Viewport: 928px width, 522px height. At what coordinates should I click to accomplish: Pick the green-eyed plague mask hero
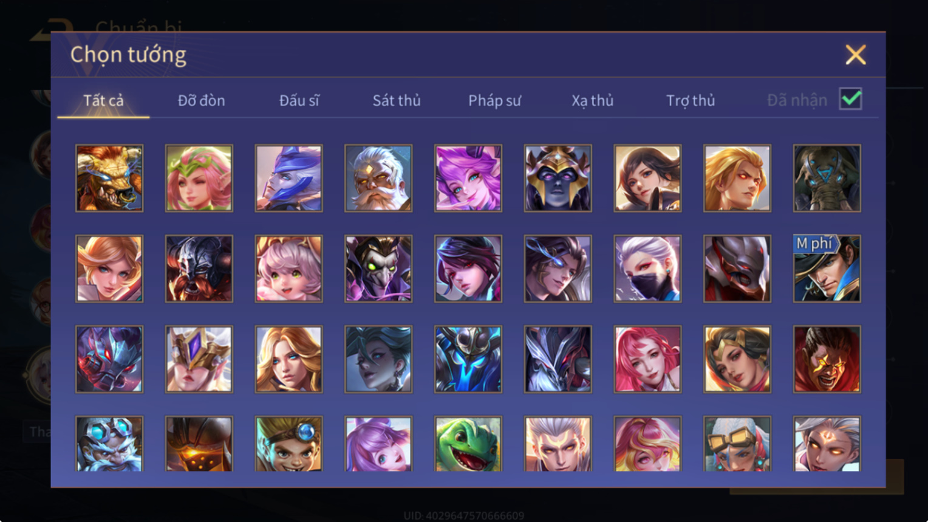378,269
